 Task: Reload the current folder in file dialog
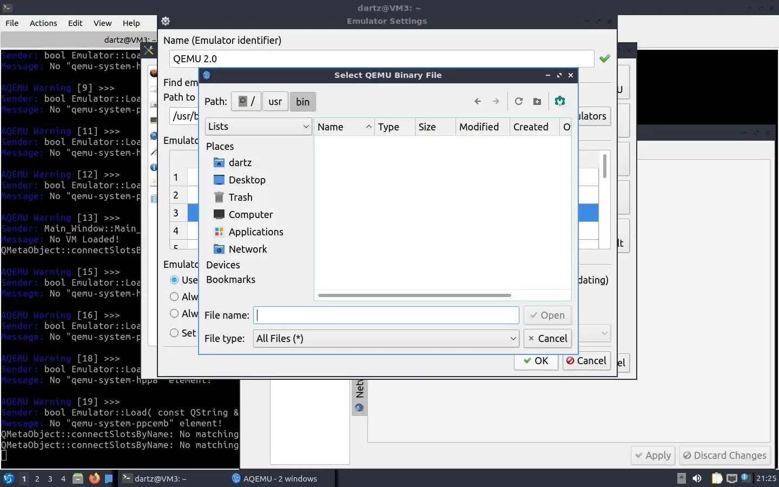(519, 101)
